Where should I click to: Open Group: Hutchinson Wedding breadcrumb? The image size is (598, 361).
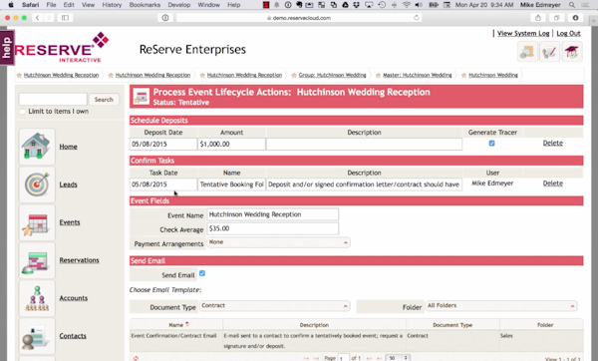coord(332,75)
